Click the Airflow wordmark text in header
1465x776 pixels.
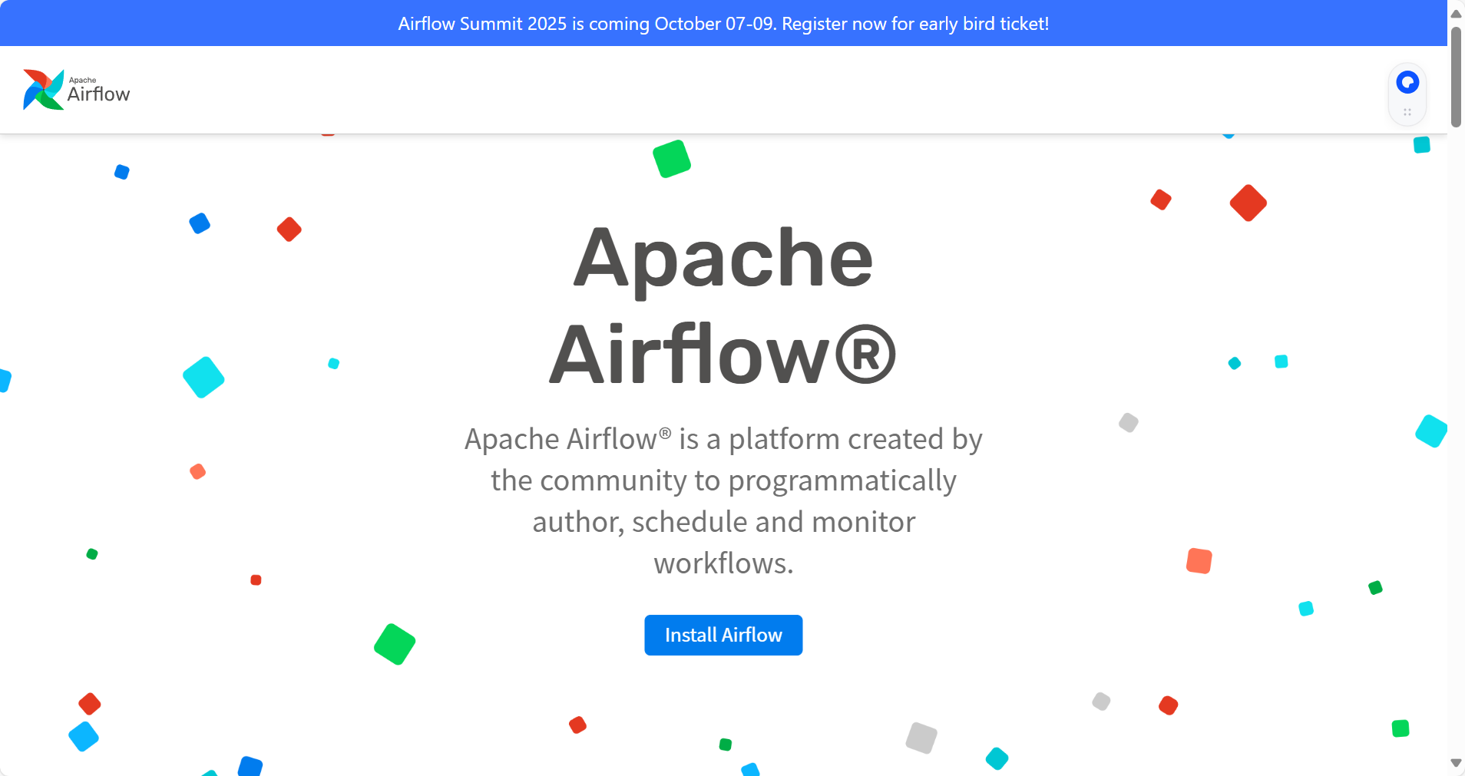(98, 94)
